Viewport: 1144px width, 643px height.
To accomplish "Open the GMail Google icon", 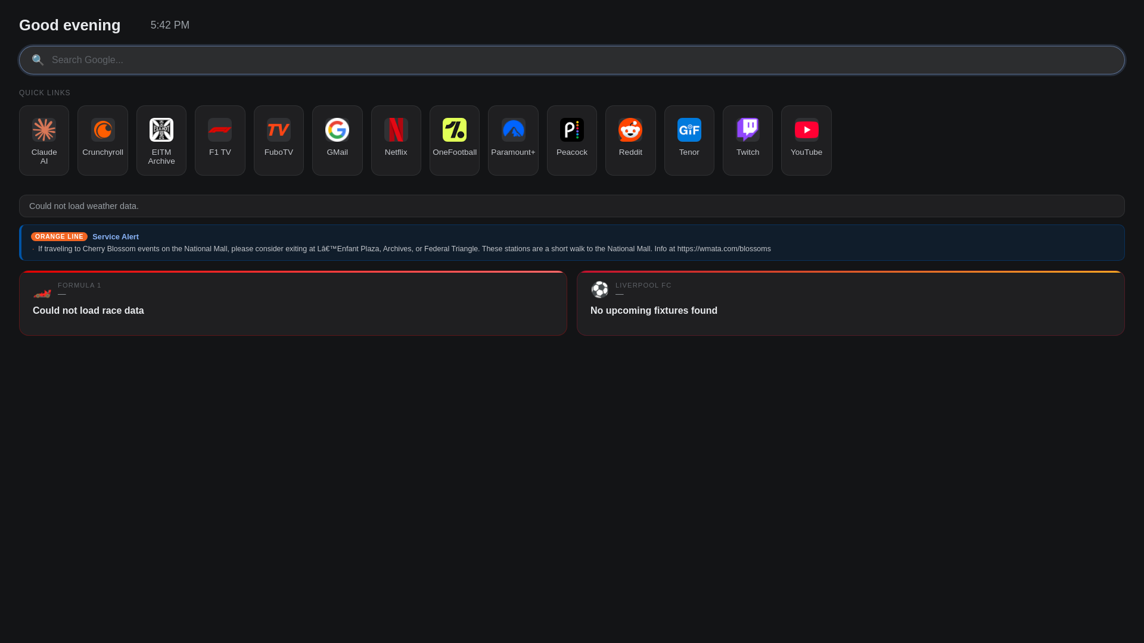I will [337, 130].
